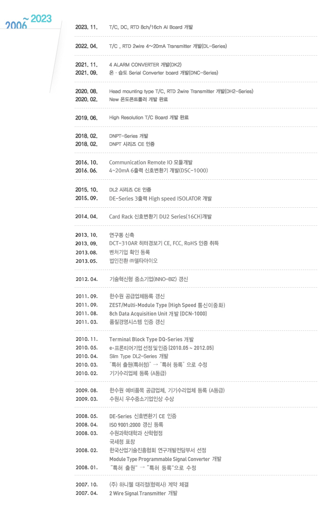Viewport: 321px width, 513px height.
Task: Click the High Resolution T/C Board entry
Action: [149, 117]
